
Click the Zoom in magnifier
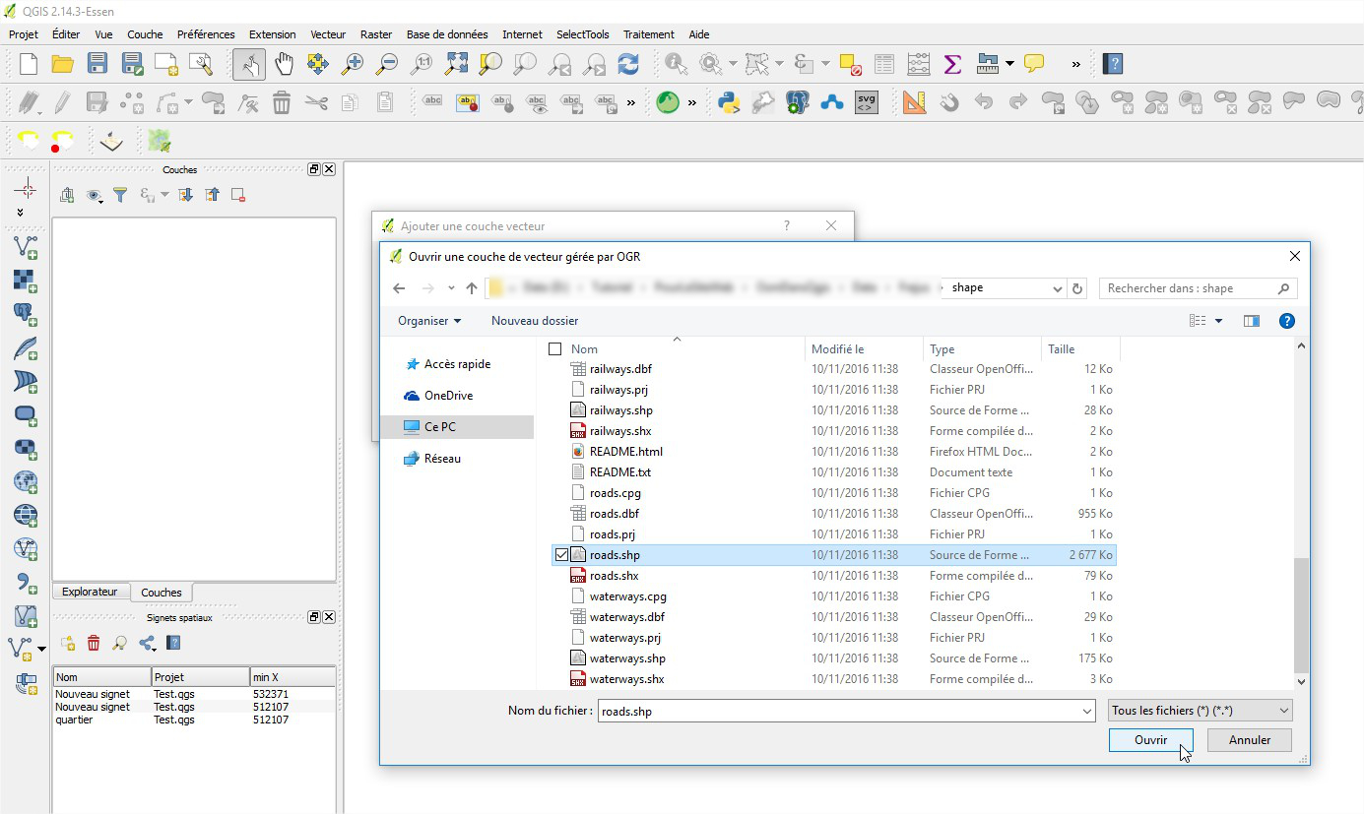352,64
